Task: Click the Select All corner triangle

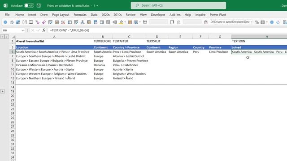Action: [x=13, y=37]
